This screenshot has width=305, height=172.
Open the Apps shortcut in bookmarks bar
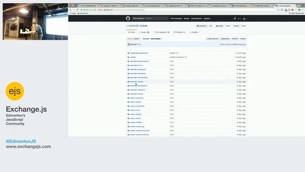(73, 13)
